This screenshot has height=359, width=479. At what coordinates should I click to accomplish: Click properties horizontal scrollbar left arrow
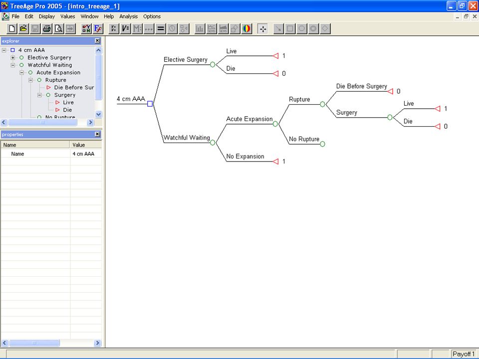pos(4,343)
